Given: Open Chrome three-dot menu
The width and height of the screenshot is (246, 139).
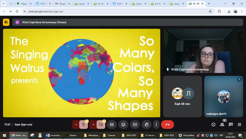Looking at the screenshot, I should pos(242,11).
